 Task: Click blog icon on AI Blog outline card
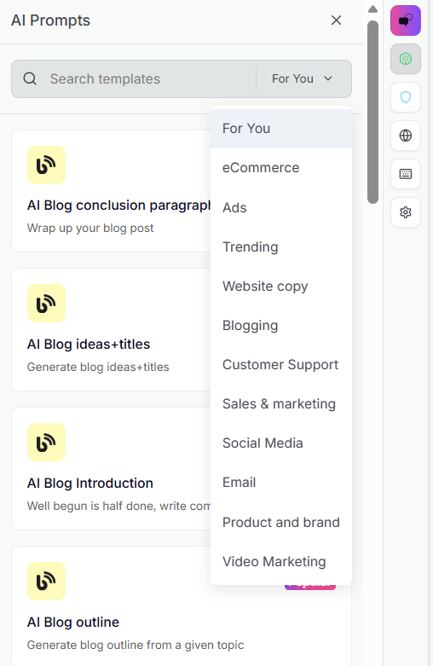[x=46, y=581]
